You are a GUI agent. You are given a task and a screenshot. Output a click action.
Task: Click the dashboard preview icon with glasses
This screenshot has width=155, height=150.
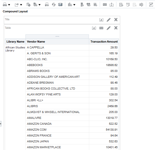tap(35, 5)
